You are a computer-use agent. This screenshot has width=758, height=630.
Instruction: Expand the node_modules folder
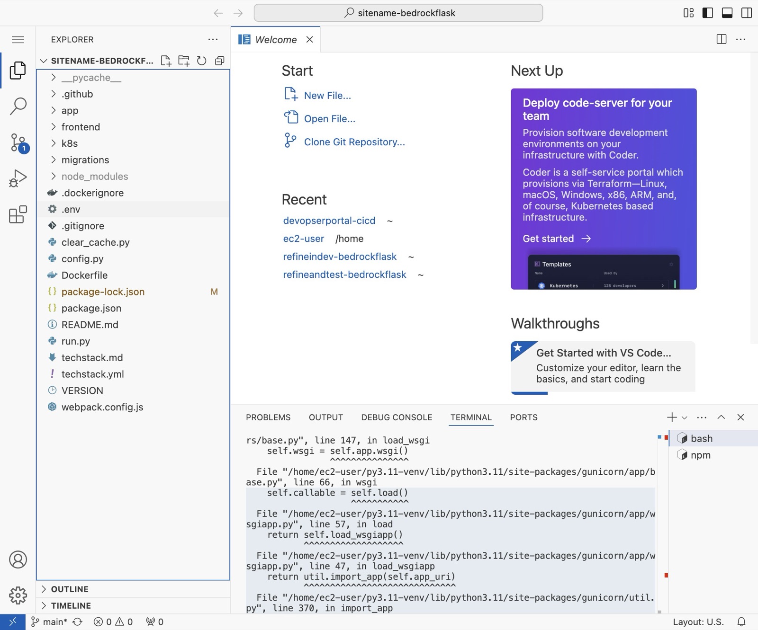point(133,177)
